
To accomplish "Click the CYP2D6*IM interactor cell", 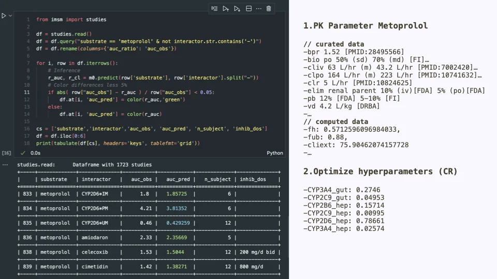I will coord(95,194).
